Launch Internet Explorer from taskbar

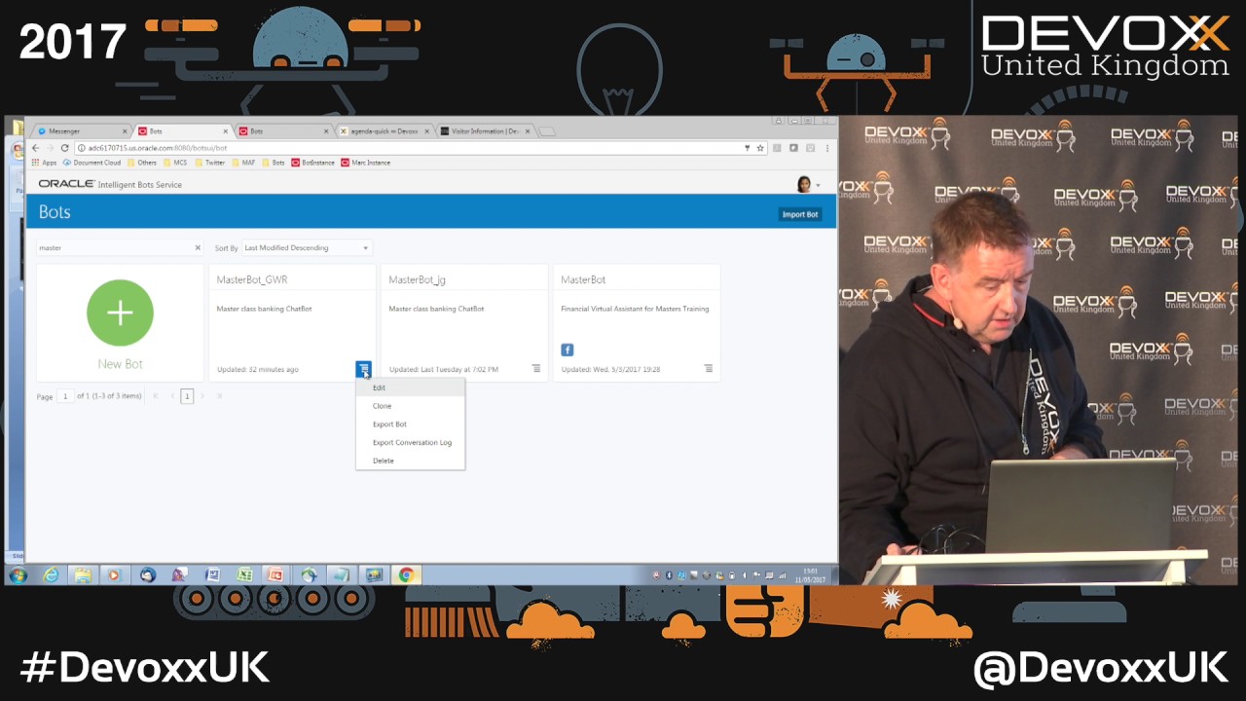point(50,575)
